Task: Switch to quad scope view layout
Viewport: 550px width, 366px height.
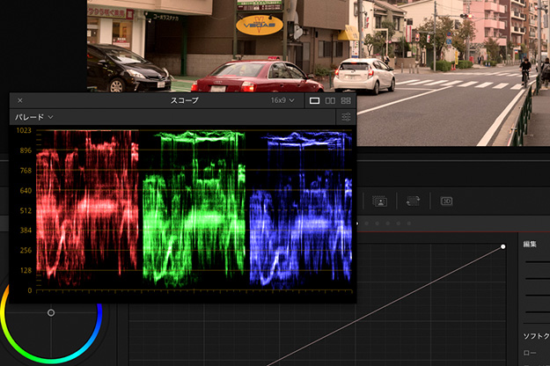Action: coord(346,101)
